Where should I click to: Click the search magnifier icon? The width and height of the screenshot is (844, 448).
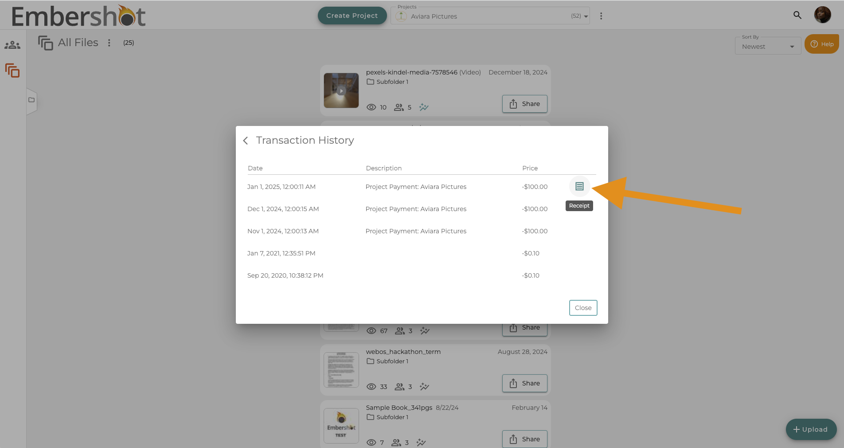point(797,15)
